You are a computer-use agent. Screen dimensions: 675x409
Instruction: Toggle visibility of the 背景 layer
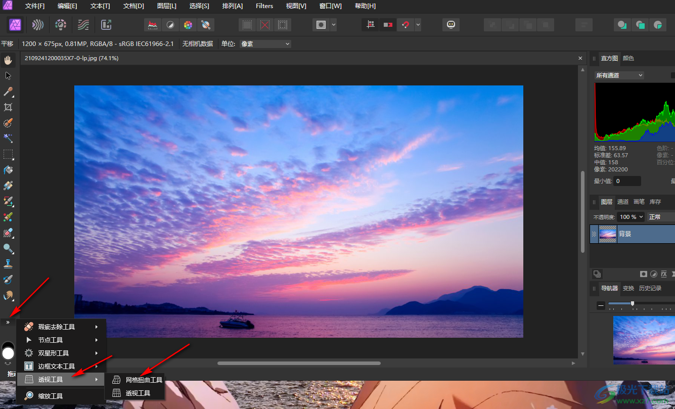(x=594, y=234)
